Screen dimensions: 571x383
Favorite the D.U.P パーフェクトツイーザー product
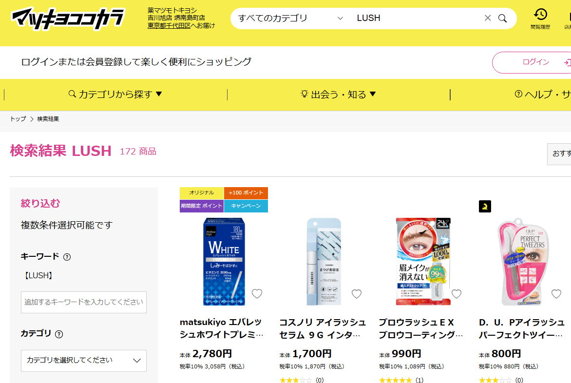(x=556, y=294)
